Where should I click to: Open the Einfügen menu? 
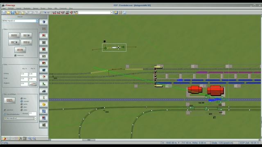(11, 8)
